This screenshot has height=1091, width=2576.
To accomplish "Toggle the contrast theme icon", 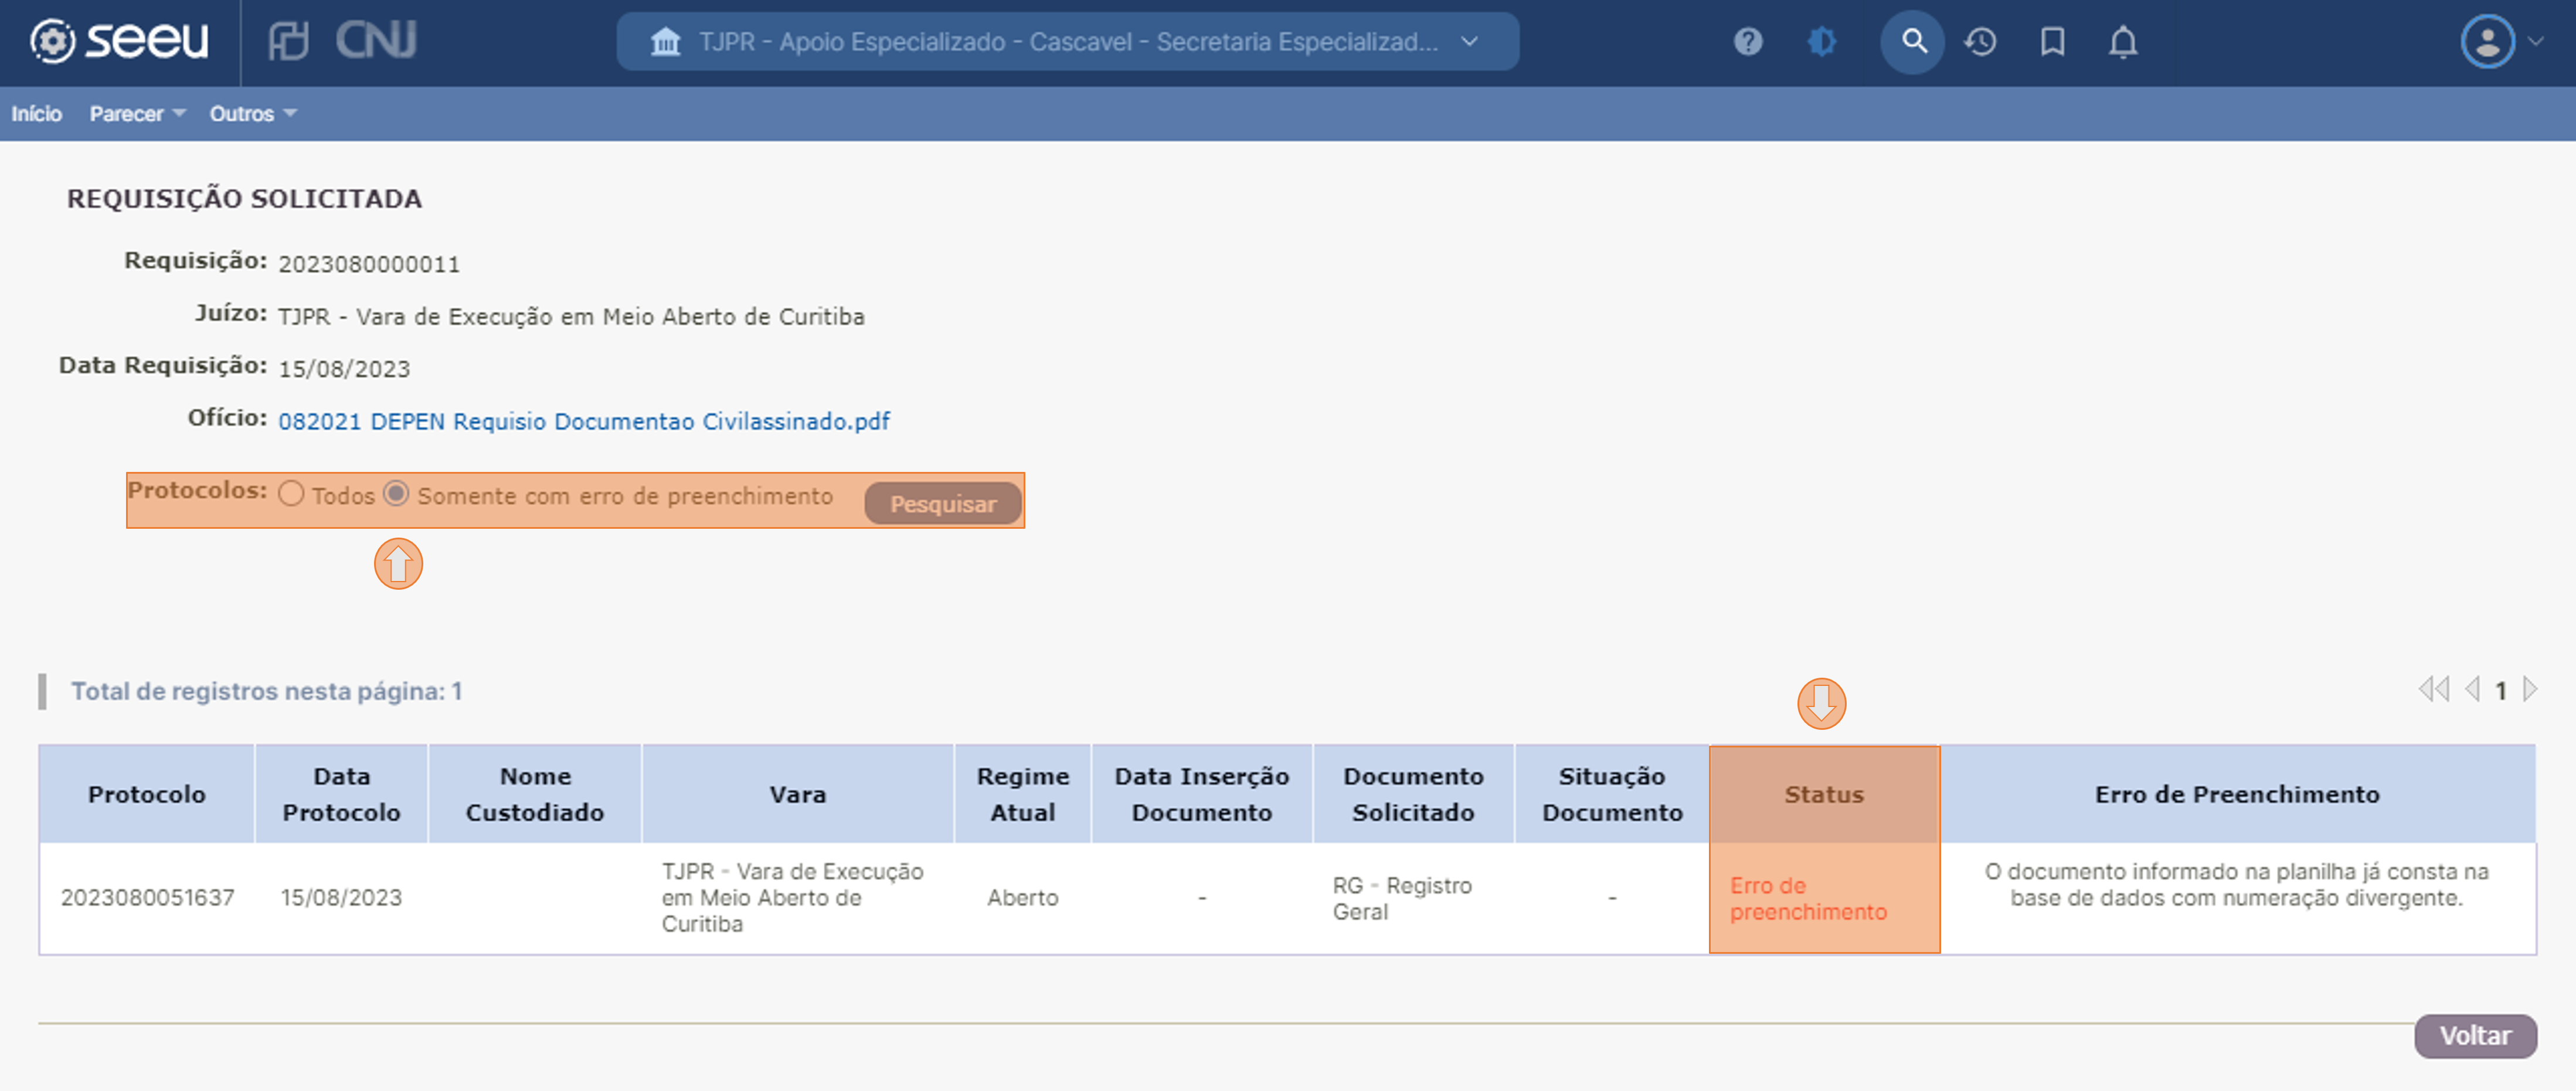I will pyautogui.click(x=1821, y=42).
